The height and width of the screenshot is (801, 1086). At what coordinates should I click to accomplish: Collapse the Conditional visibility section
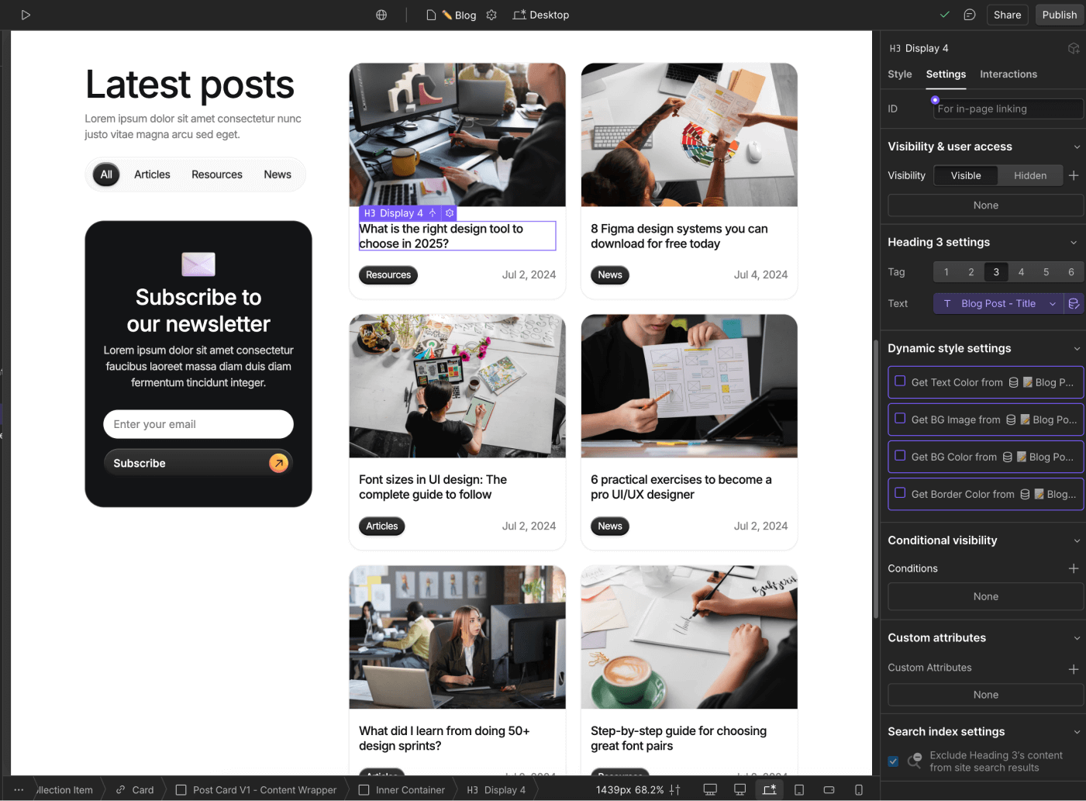(1077, 540)
